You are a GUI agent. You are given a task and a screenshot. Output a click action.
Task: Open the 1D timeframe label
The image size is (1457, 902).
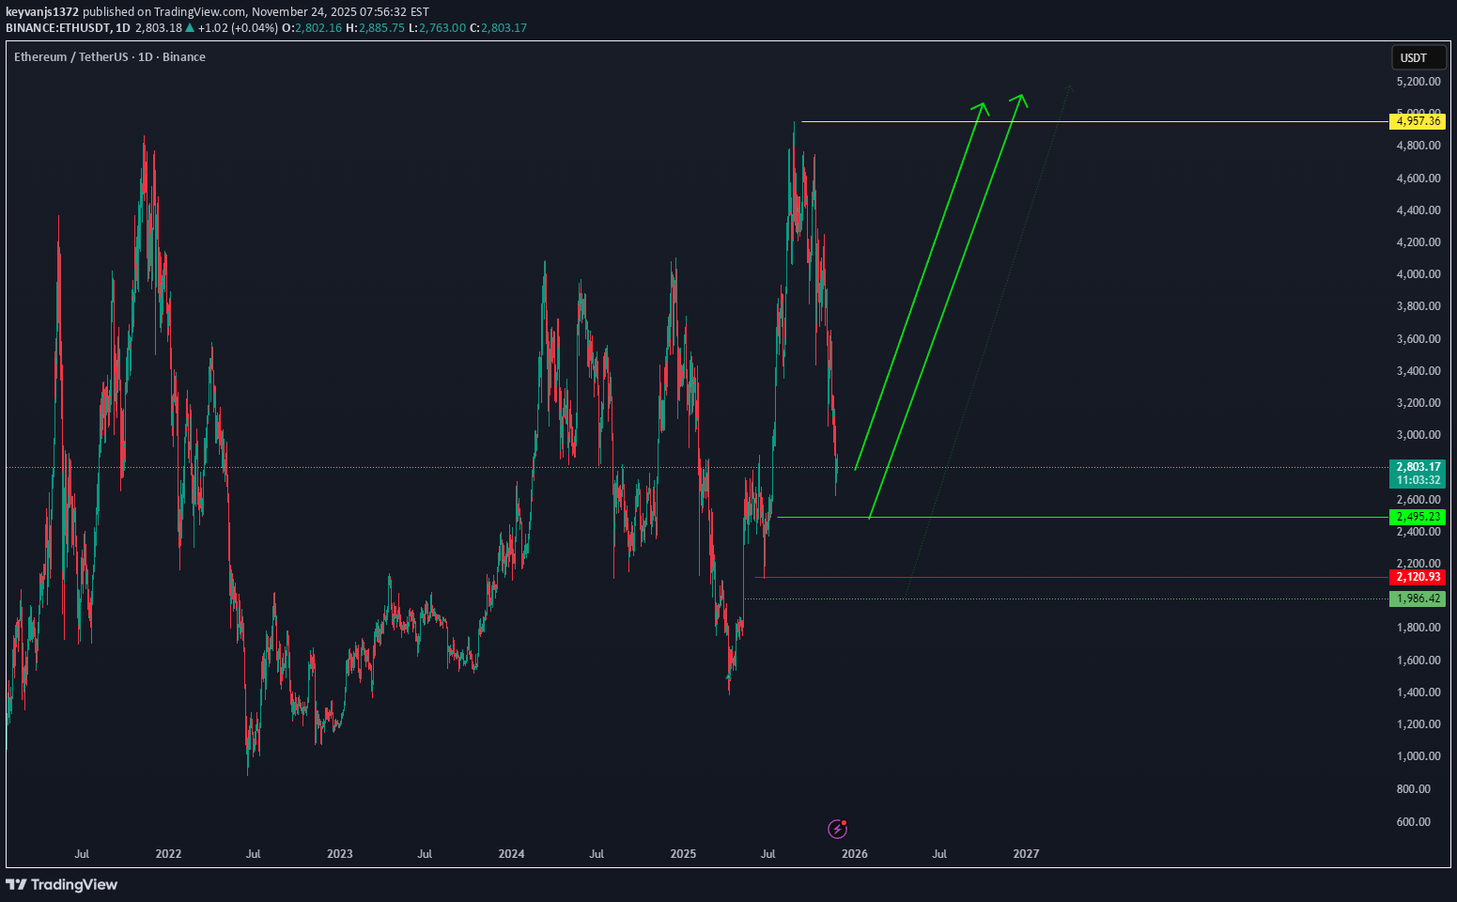point(125,27)
